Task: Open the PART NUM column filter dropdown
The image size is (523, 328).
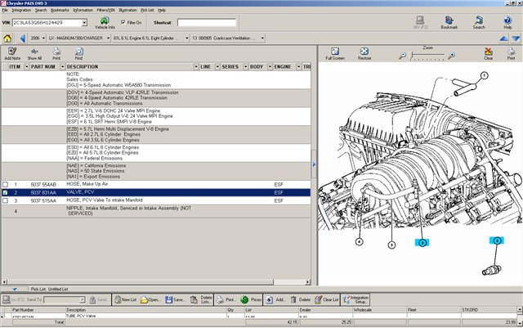Action: click(x=62, y=67)
